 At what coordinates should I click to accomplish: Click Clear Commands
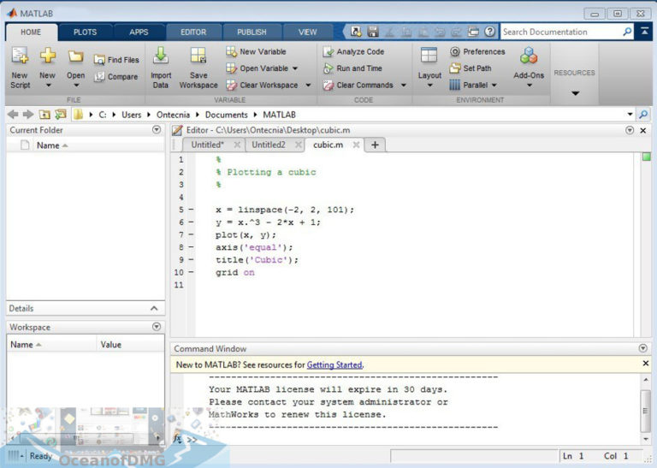[x=358, y=85]
